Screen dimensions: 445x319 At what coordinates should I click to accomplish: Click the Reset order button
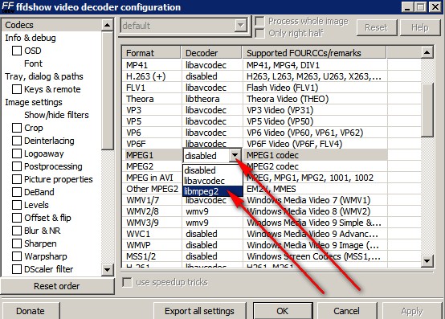(x=57, y=286)
